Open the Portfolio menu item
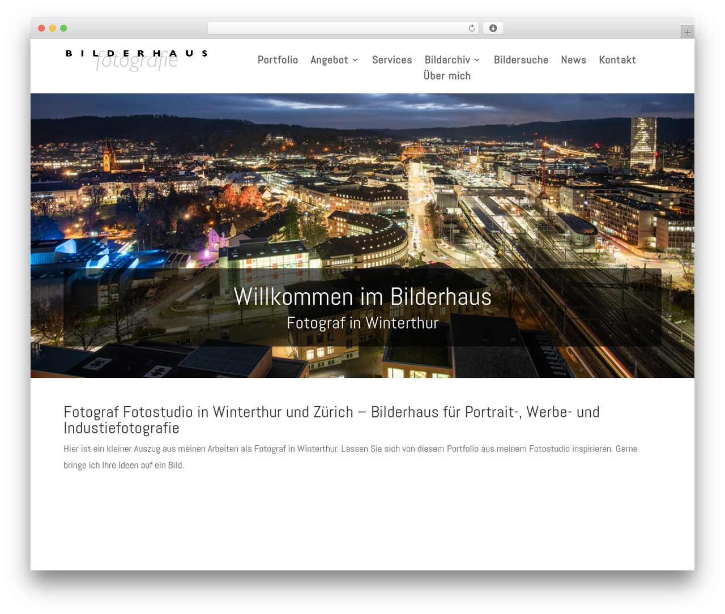725x614 pixels. click(x=278, y=60)
